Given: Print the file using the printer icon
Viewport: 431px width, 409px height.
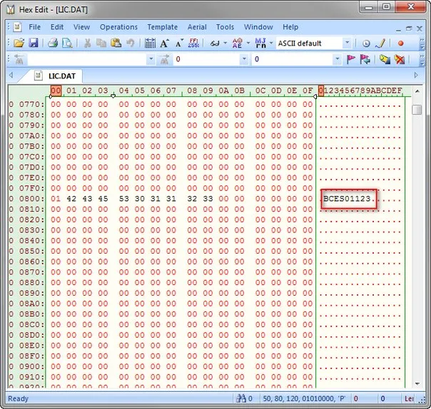Looking at the screenshot, I should [x=53, y=43].
